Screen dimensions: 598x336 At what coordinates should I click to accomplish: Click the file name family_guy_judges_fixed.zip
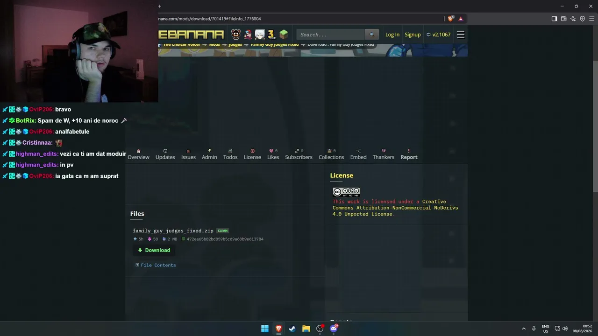(173, 231)
